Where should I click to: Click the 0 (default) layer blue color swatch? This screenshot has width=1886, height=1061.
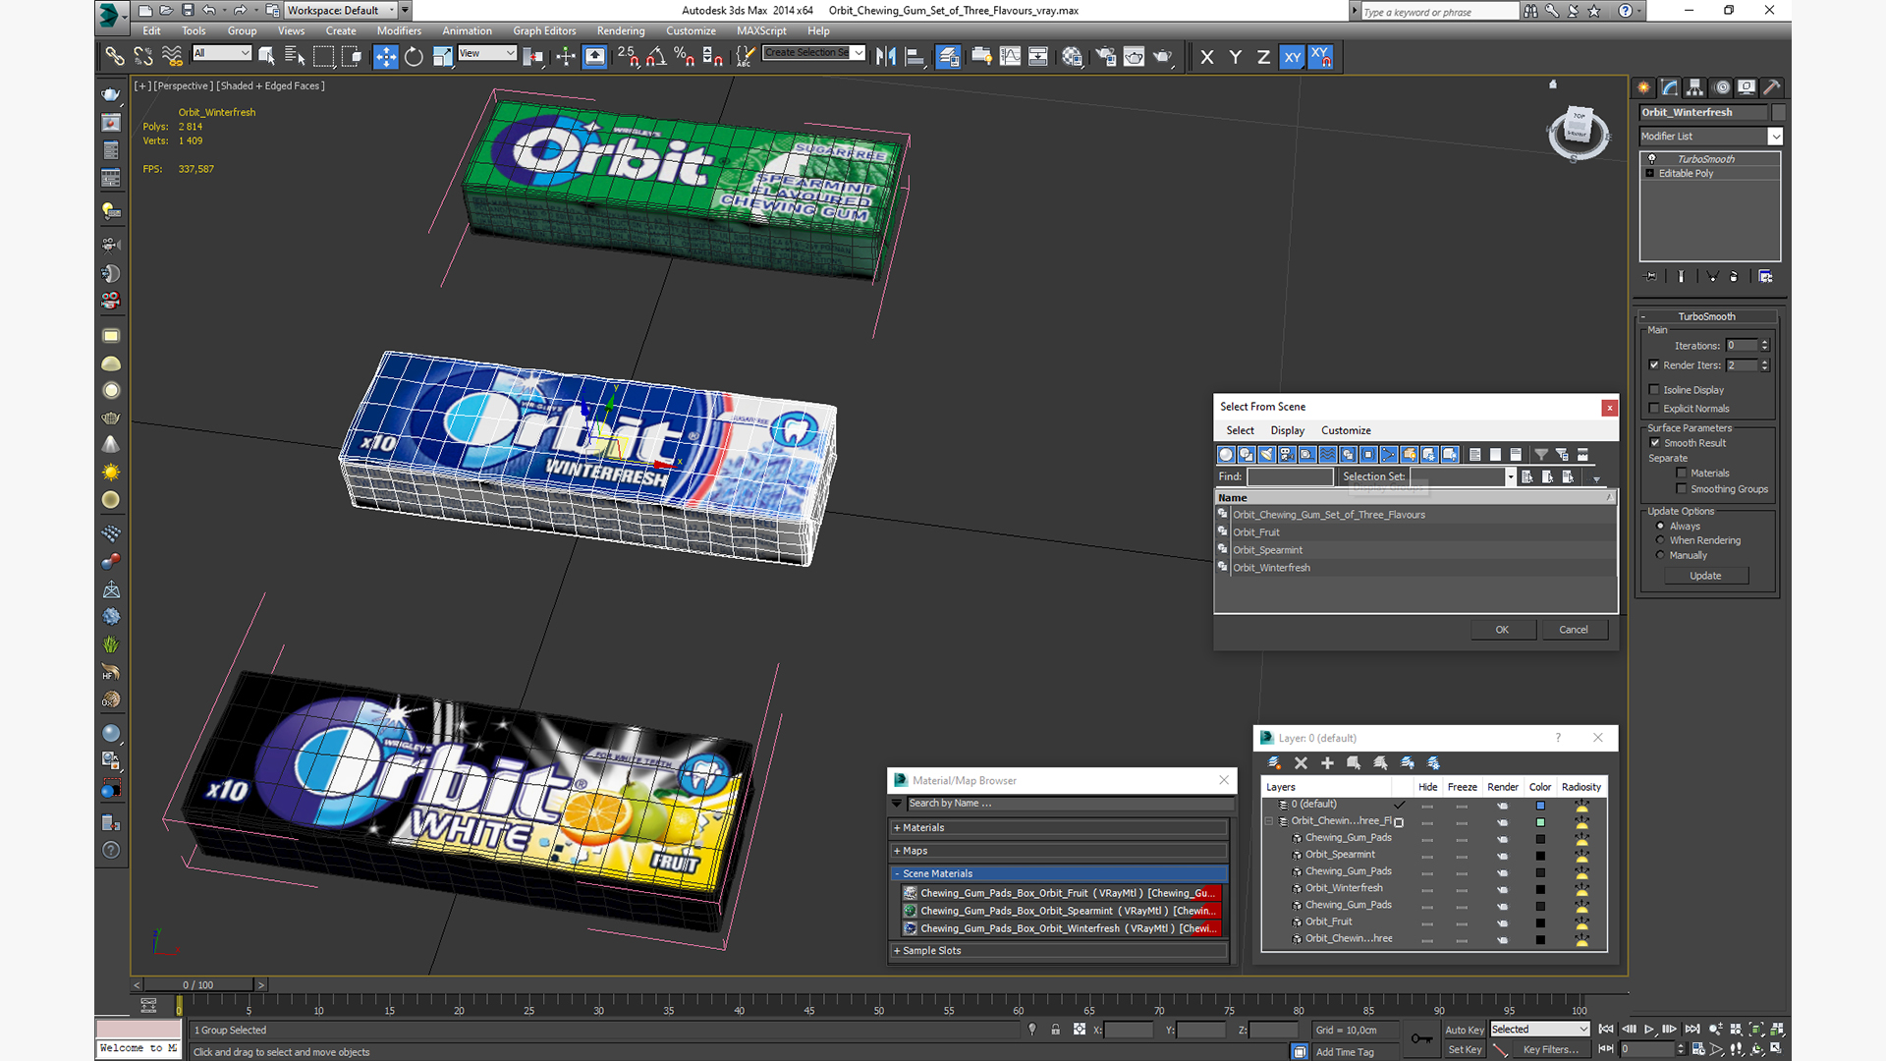coord(1540,806)
